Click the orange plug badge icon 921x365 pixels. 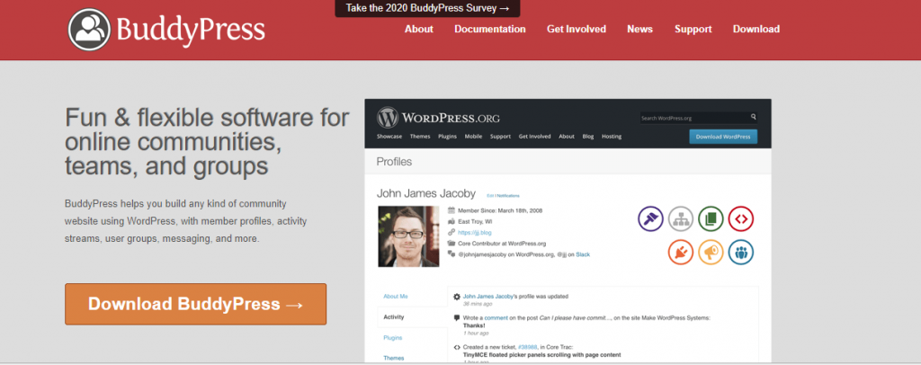pyautogui.click(x=681, y=253)
